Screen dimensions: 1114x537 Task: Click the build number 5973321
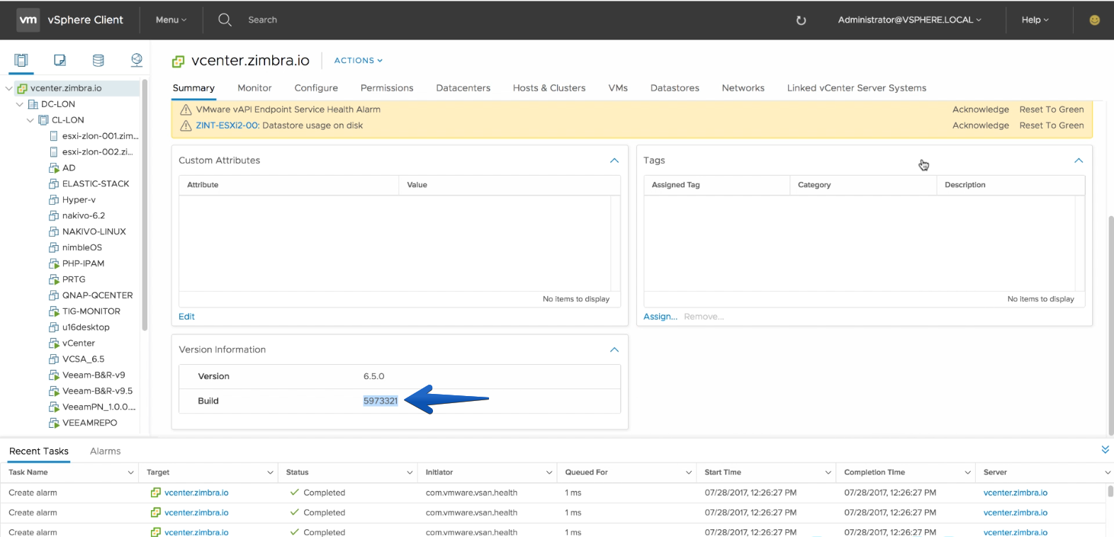(381, 401)
